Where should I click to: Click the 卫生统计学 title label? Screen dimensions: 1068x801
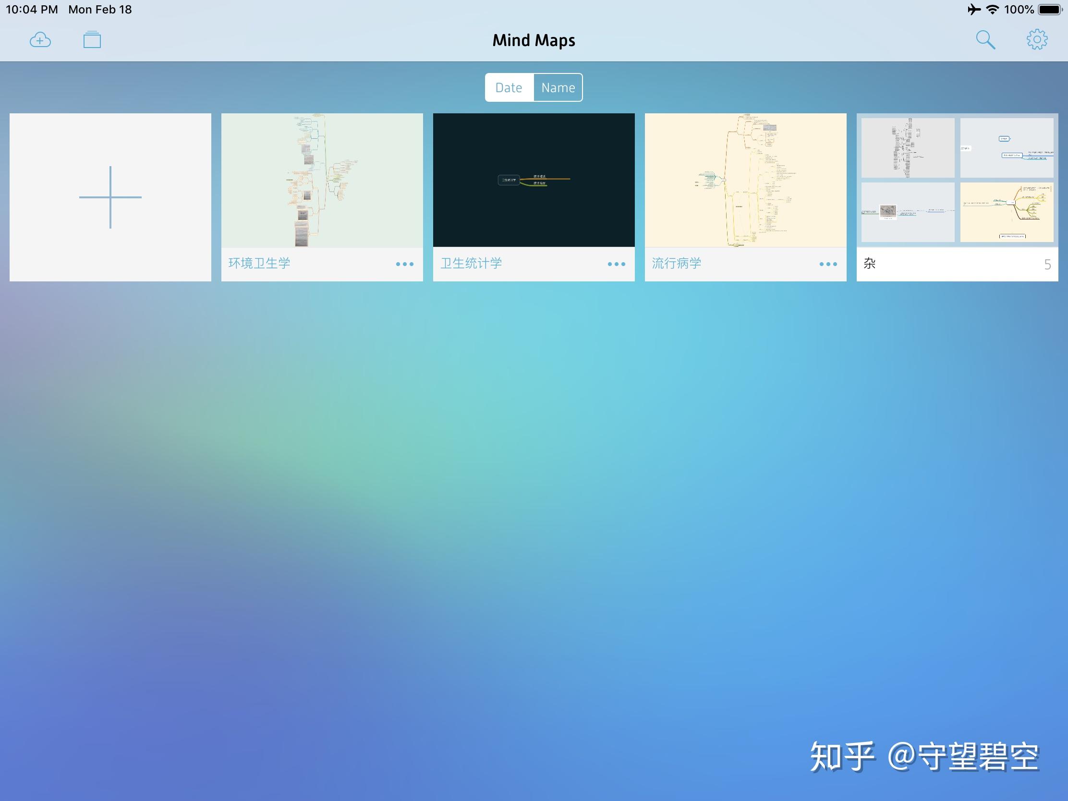coord(471,263)
